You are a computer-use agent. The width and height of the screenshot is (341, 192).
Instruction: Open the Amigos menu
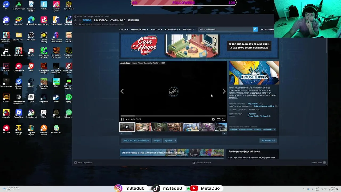click(91, 17)
